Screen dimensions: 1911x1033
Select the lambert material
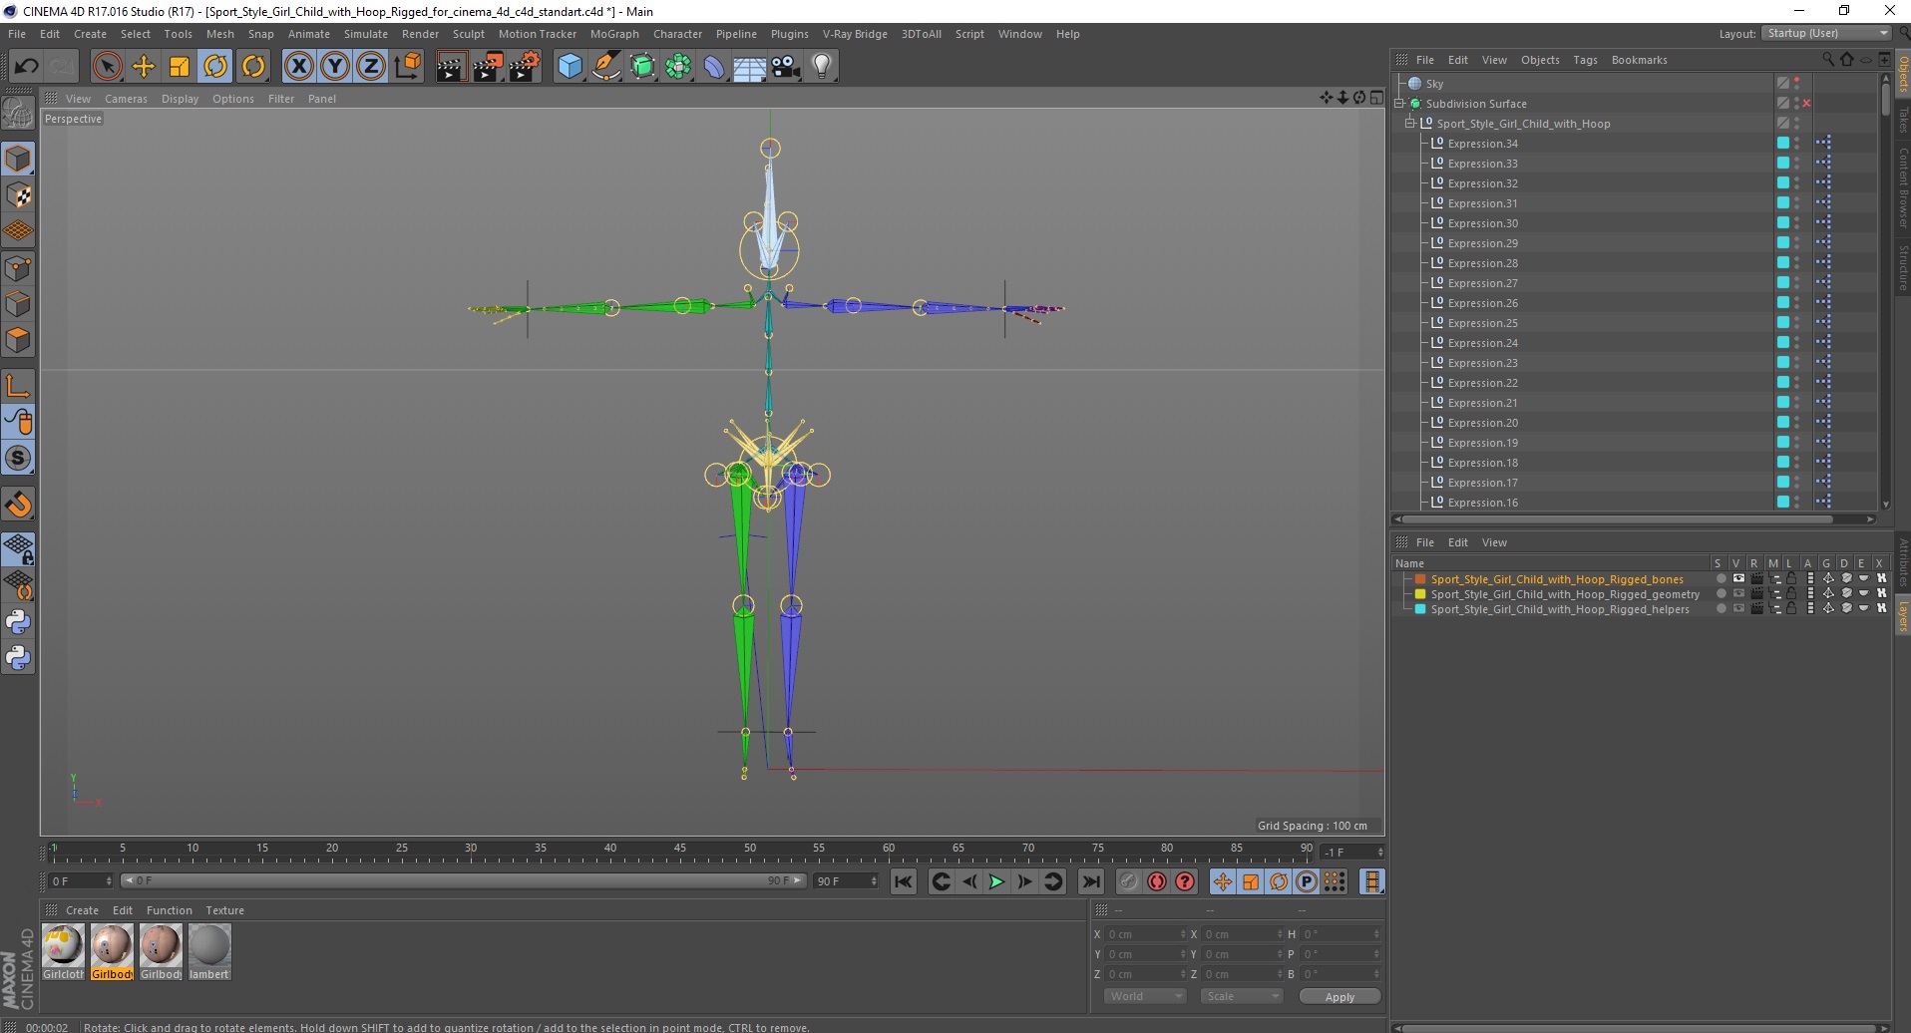click(209, 951)
